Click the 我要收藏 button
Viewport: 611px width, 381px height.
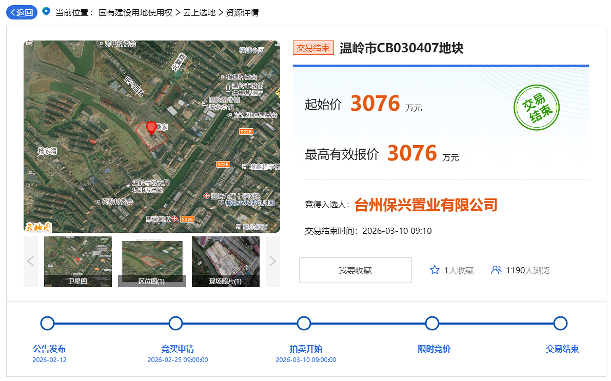coord(355,270)
